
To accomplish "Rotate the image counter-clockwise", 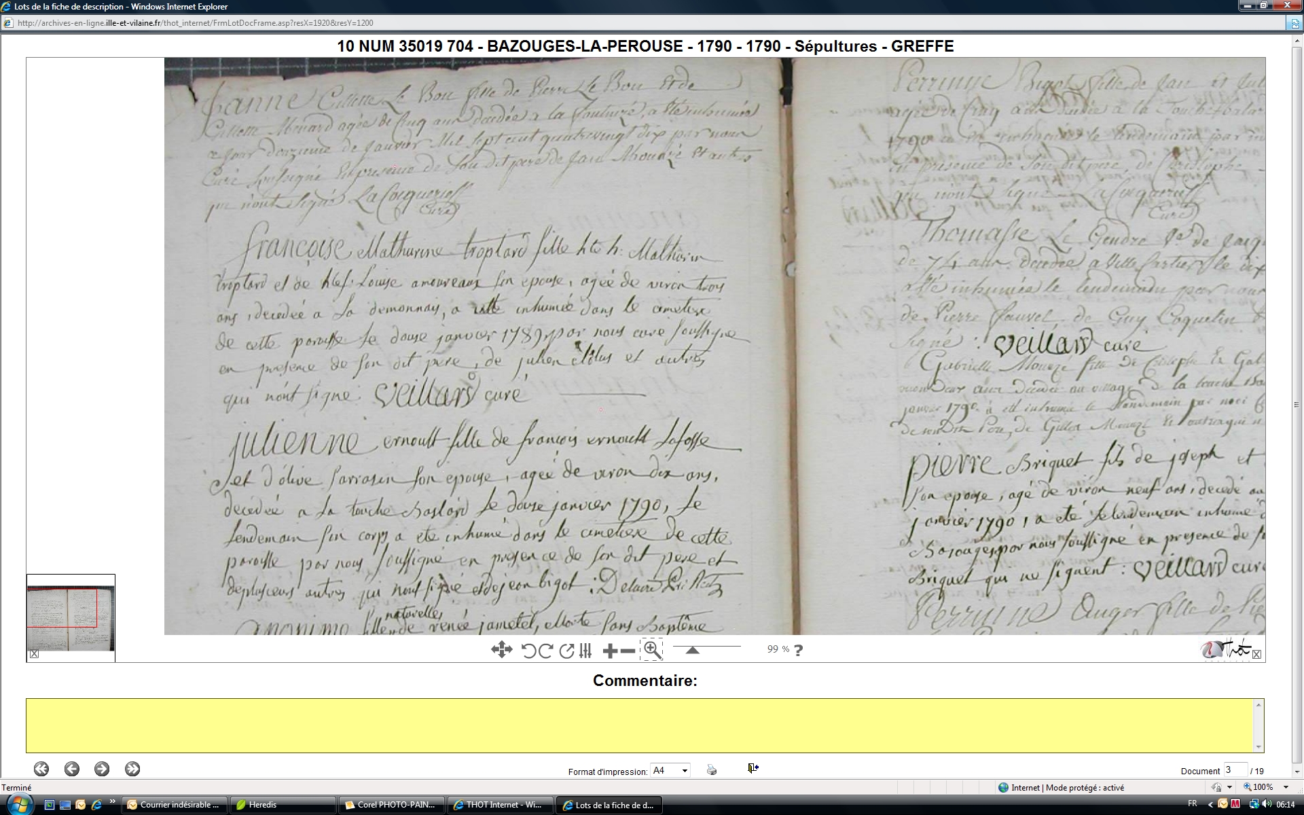I will pos(528,651).
